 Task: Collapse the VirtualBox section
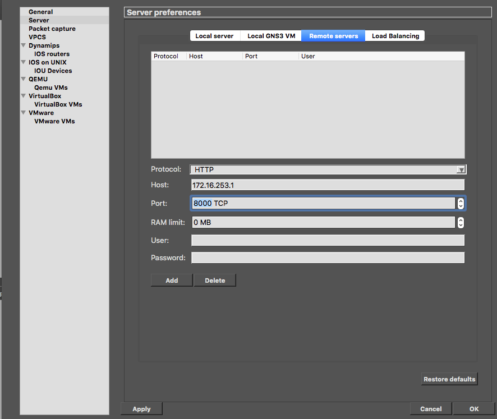click(x=23, y=96)
